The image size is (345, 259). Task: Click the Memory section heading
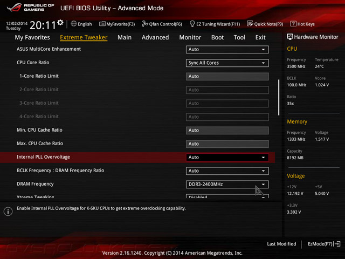tap(297, 121)
